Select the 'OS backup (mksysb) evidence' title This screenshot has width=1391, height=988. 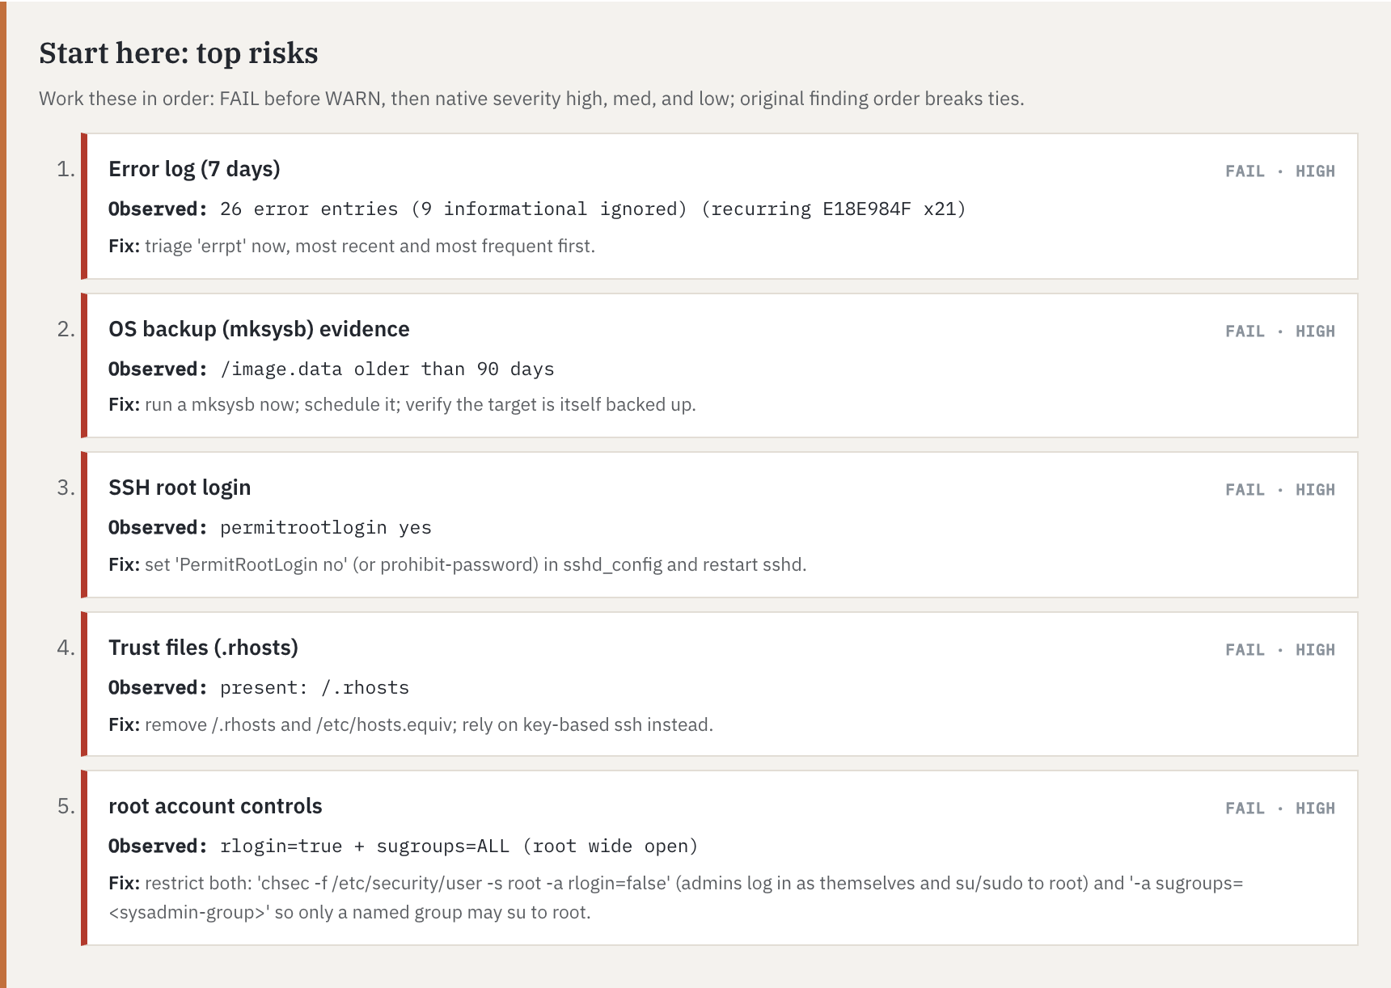click(x=259, y=329)
